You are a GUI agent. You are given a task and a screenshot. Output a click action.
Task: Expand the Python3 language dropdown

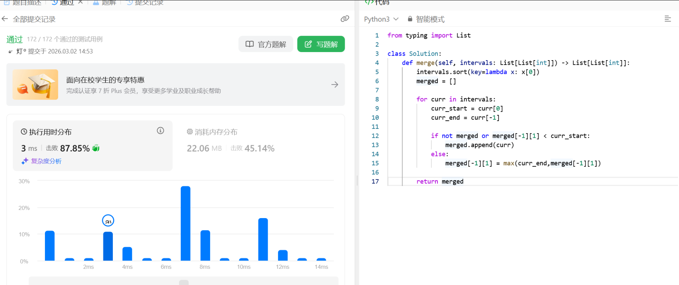tap(381, 19)
